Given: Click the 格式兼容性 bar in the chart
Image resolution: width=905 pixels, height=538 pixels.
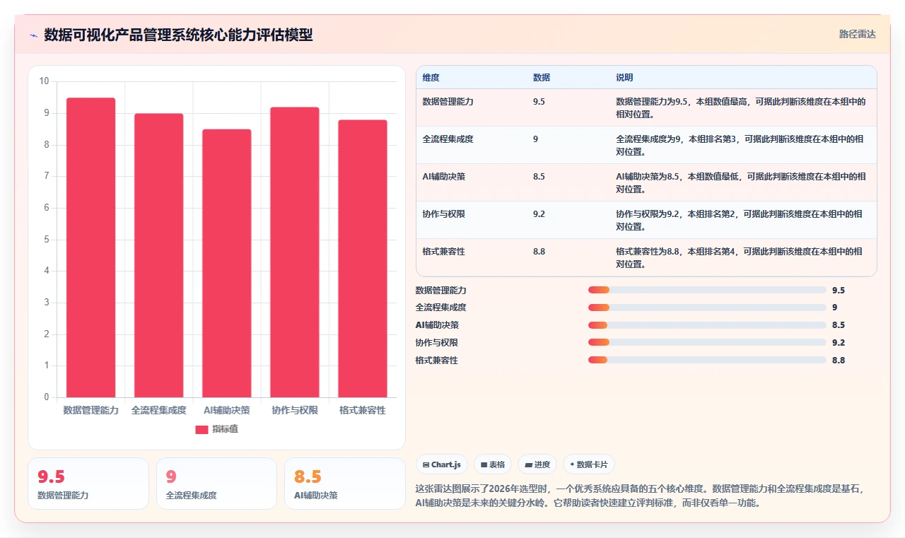Looking at the screenshot, I should click(362, 259).
